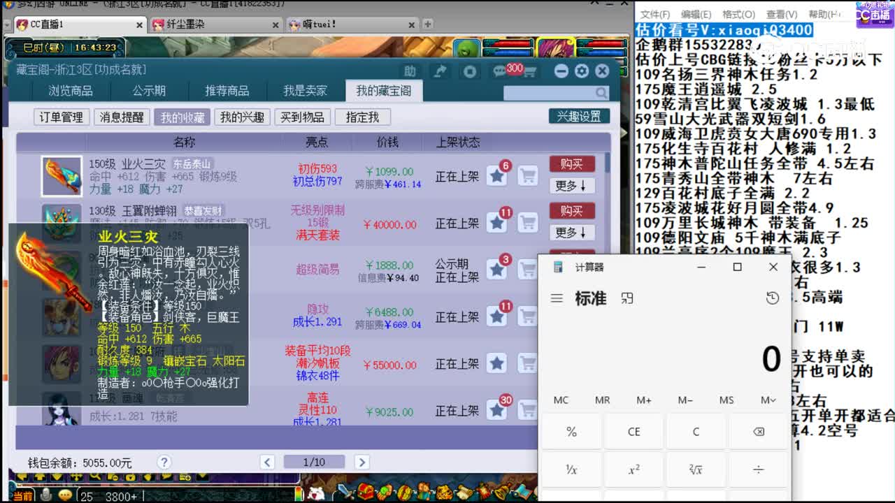The height and width of the screenshot is (503, 895).
Task: Add 玉翼附蝉翎 ¥40000 item to cart
Action: point(528,223)
